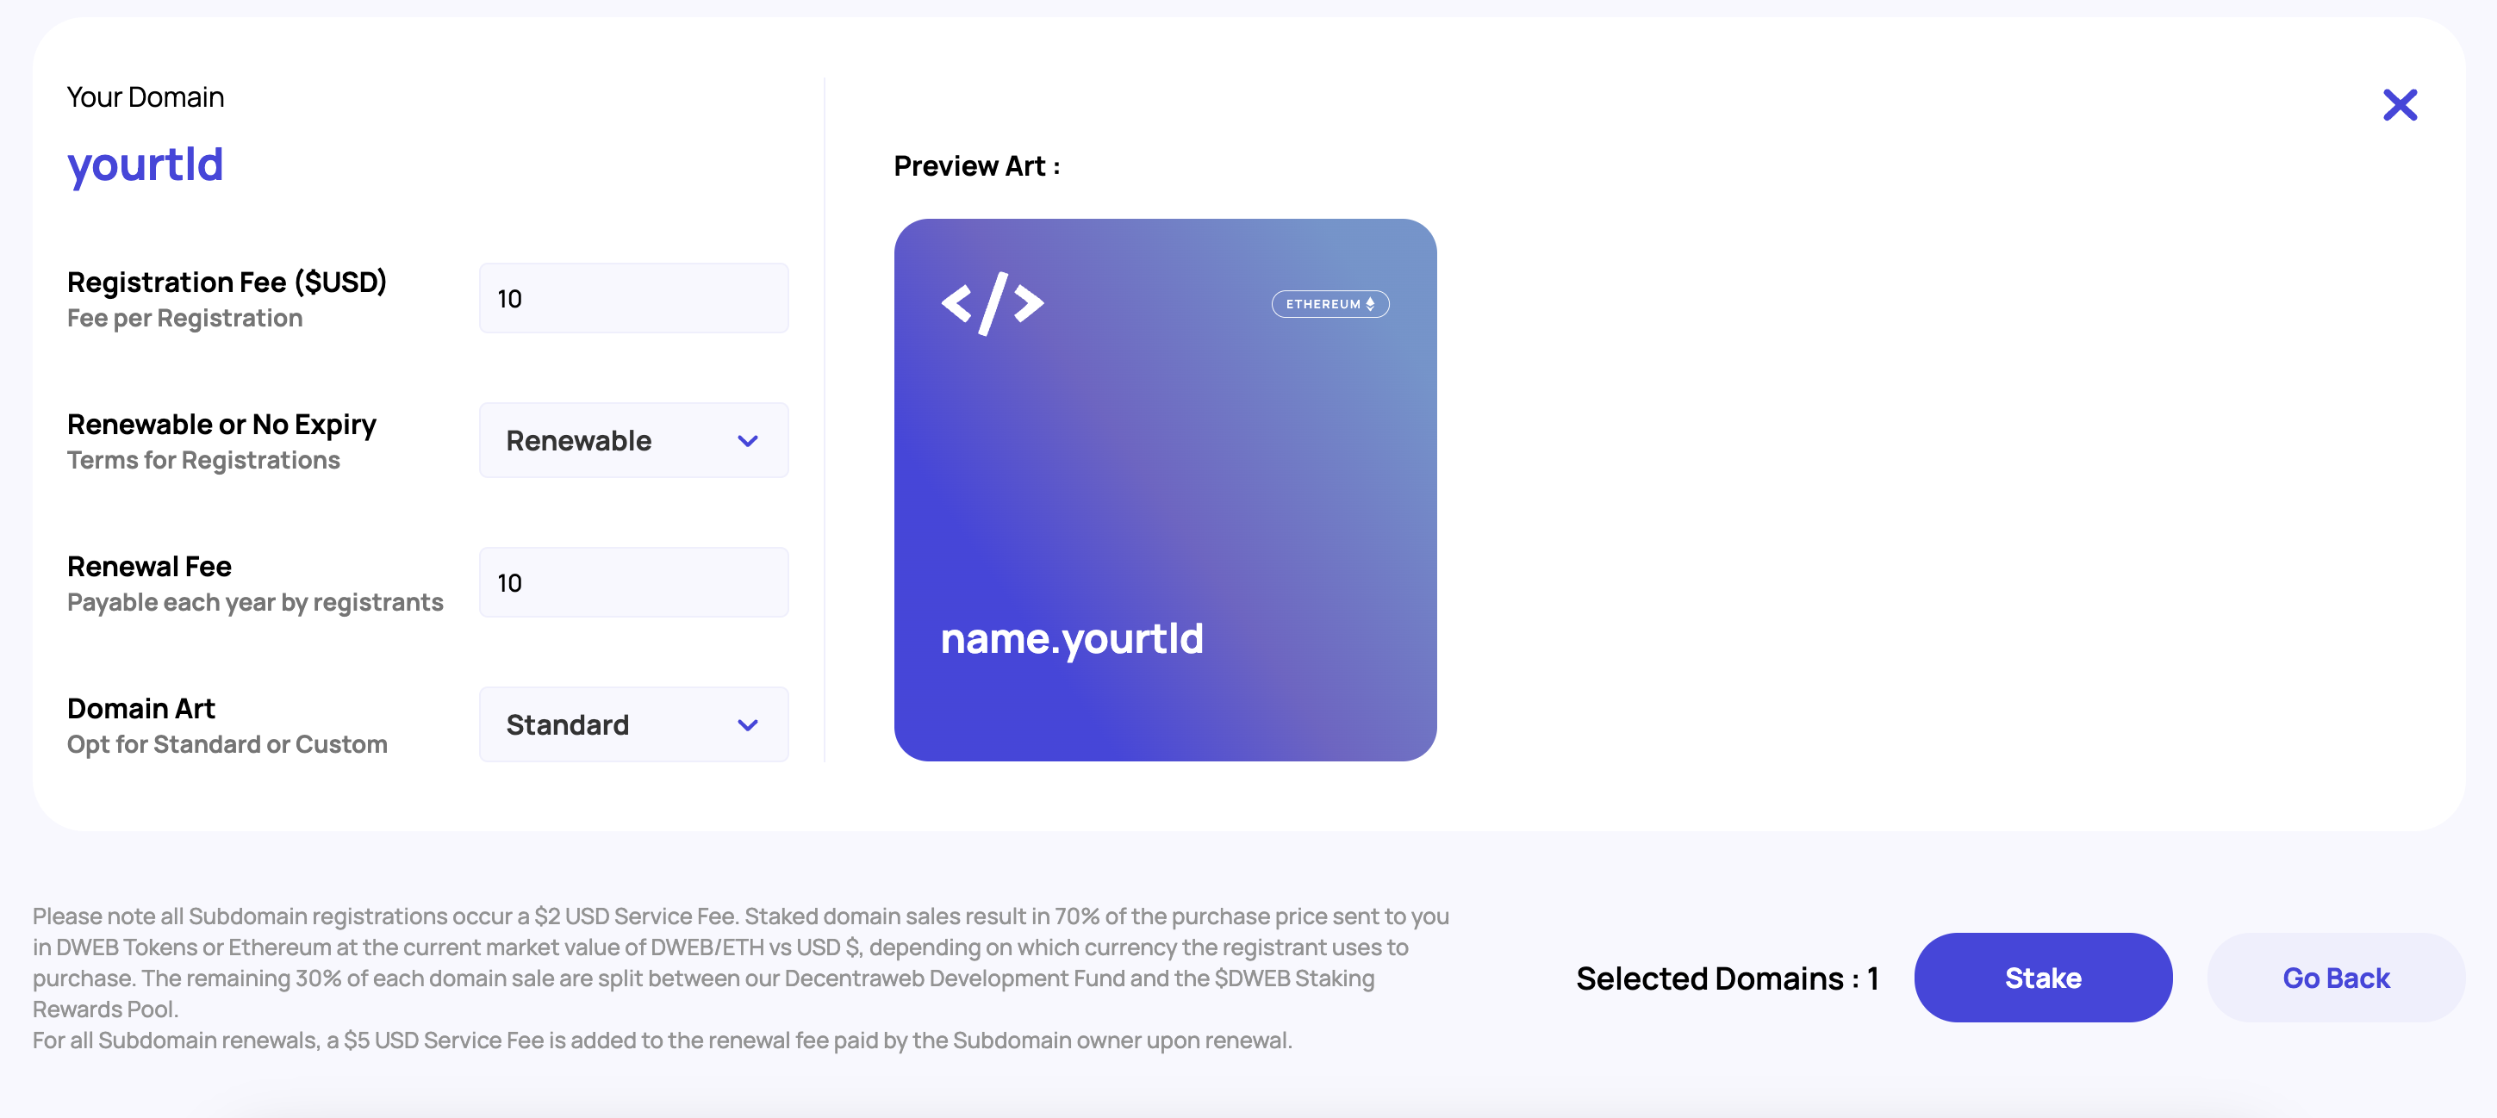2497x1118 pixels.
Task: Click the Registration Fee input field
Action: click(x=634, y=298)
